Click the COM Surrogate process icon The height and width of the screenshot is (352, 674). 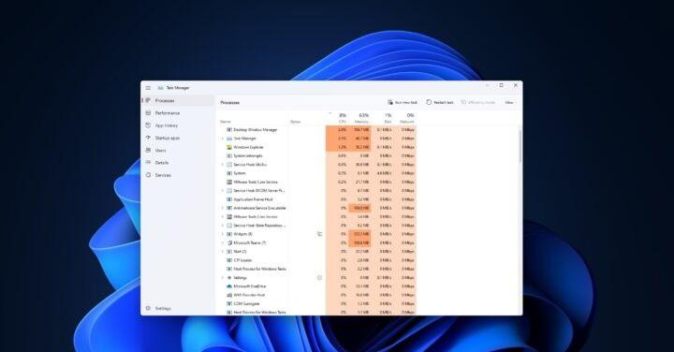229,303
